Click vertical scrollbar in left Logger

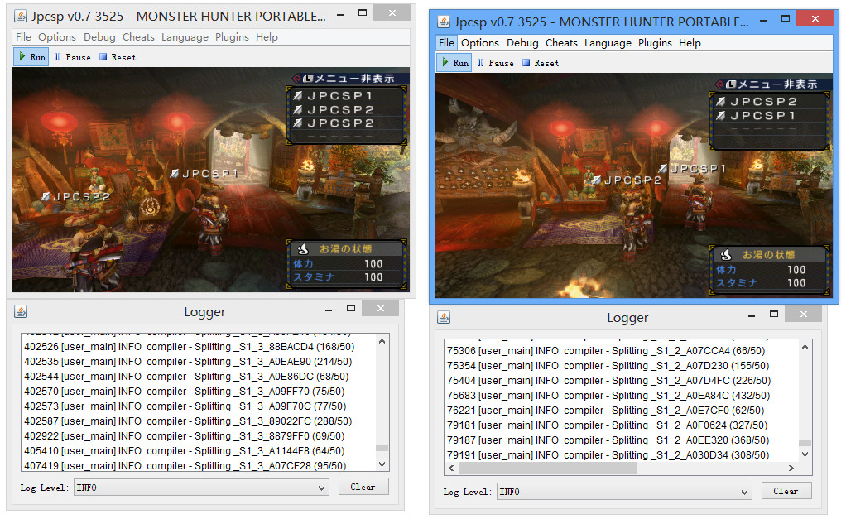(382, 397)
